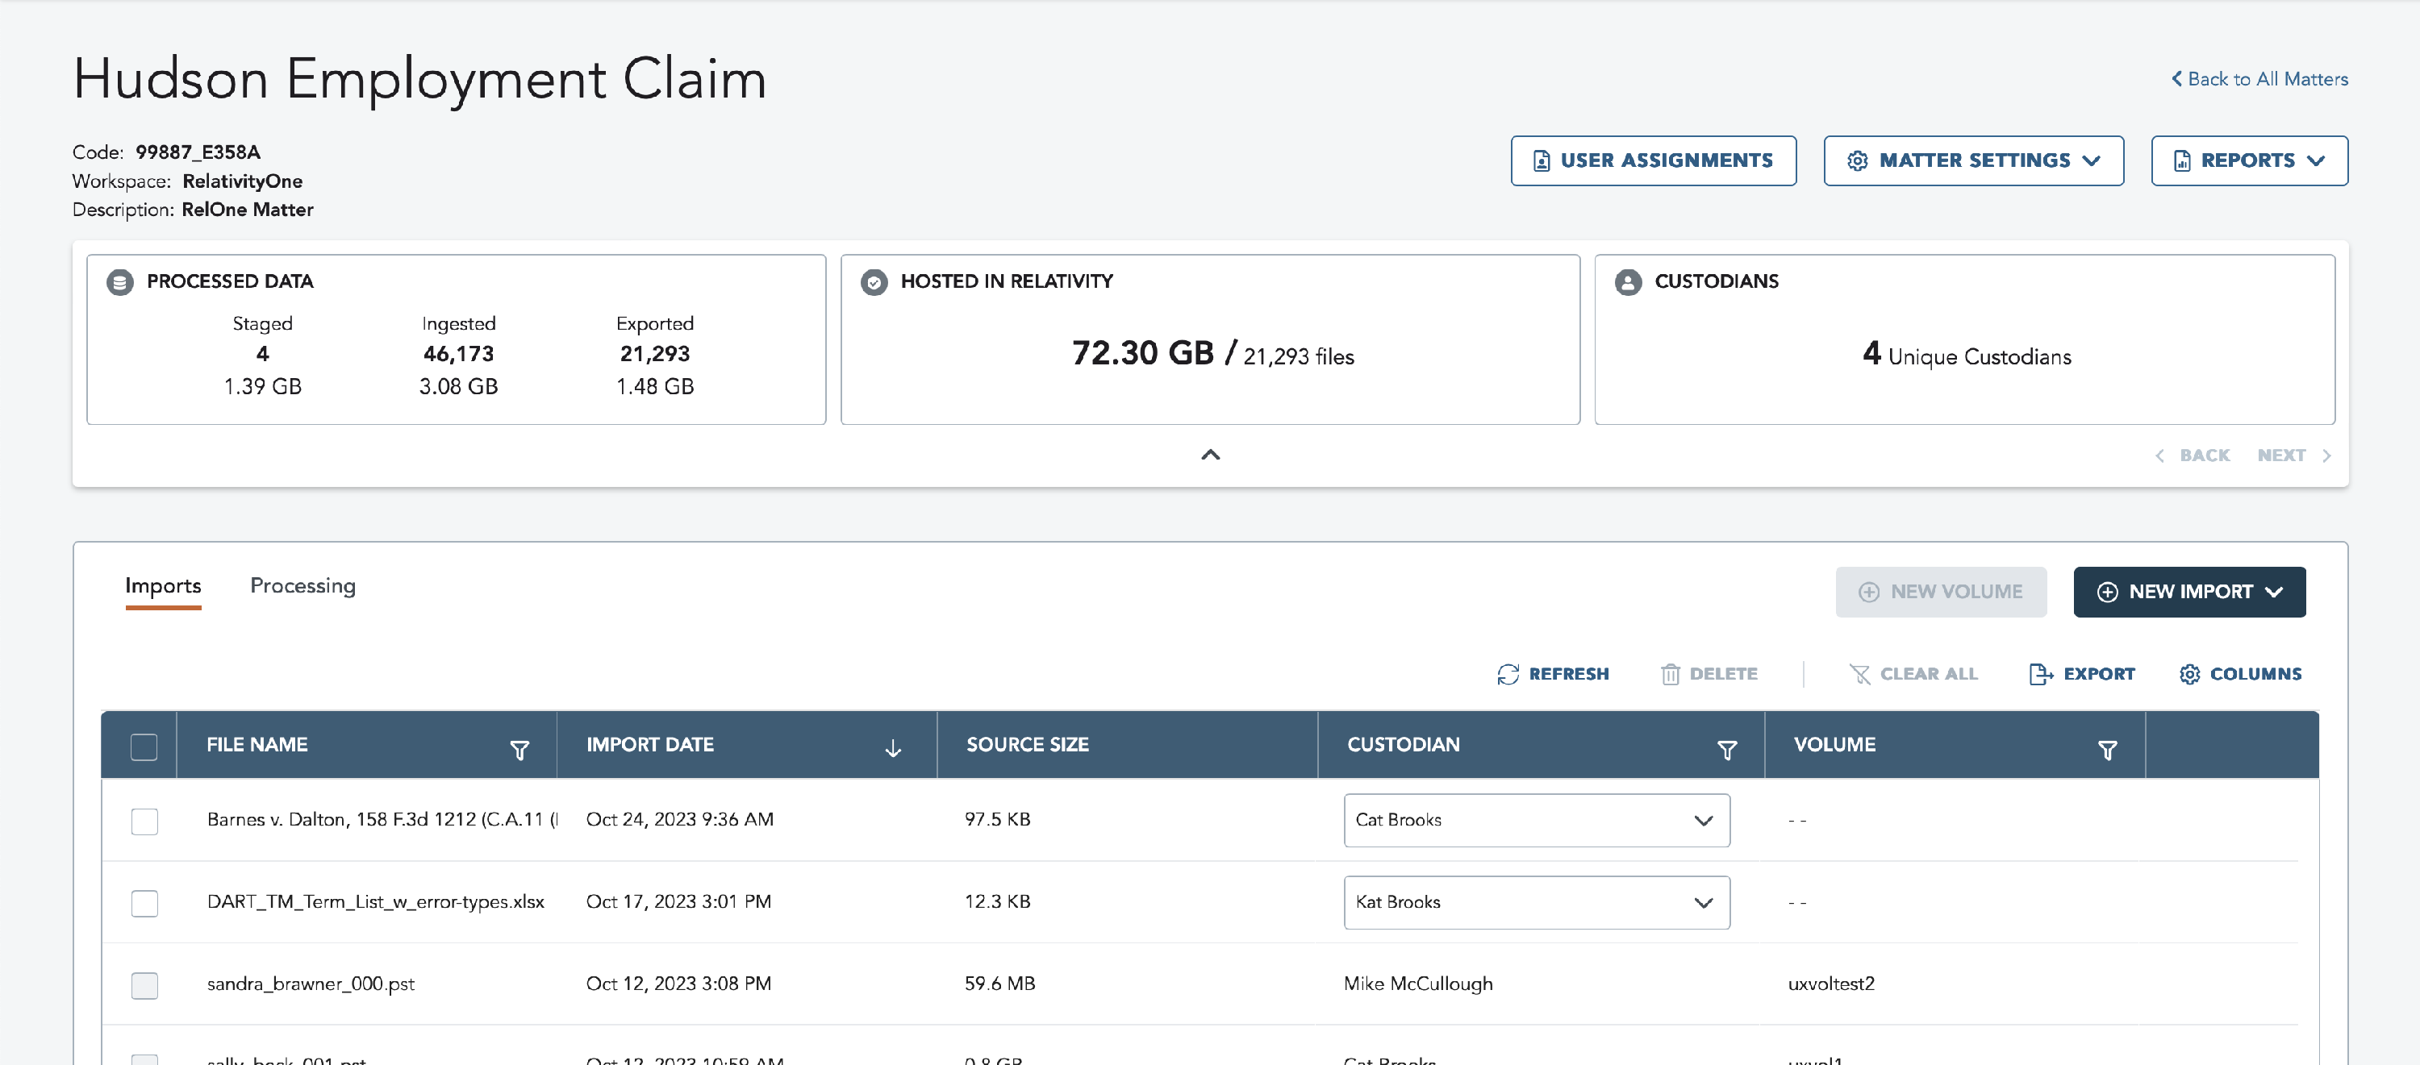Open Columns settings gear
Image resolution: width=2420 pixels, height=1065 pixels.
click(x=2189, y=673)
